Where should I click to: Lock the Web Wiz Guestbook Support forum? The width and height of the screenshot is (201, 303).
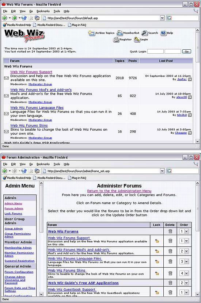(x=157, y=292)
